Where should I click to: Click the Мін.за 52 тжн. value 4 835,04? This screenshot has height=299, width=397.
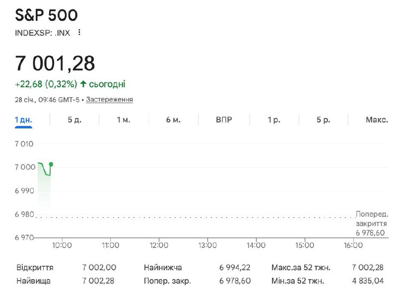(367, 281)
